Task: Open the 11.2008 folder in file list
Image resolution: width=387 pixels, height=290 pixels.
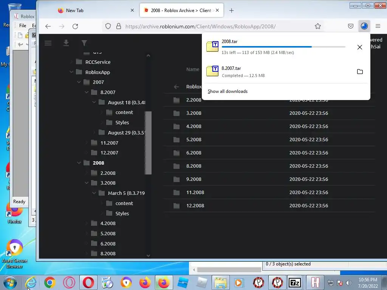Action: (x=195, y=192)
